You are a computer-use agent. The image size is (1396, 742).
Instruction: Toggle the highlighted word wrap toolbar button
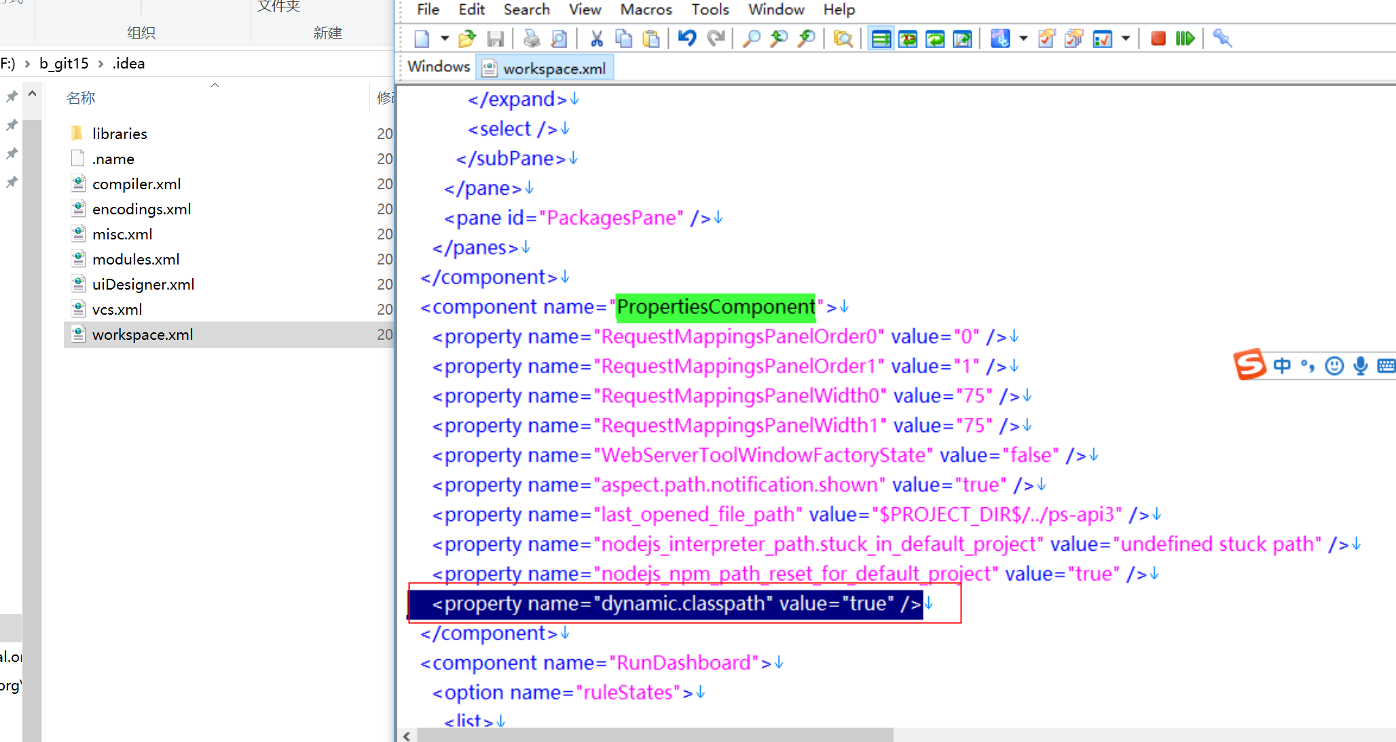(881, 39)
